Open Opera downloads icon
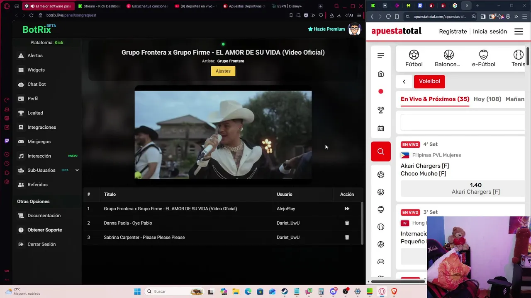The image size is (531, 298). point(339,15)
